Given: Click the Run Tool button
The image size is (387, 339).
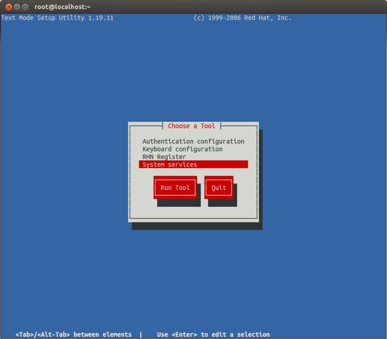Looking at the screenshot, I should 175,188.
